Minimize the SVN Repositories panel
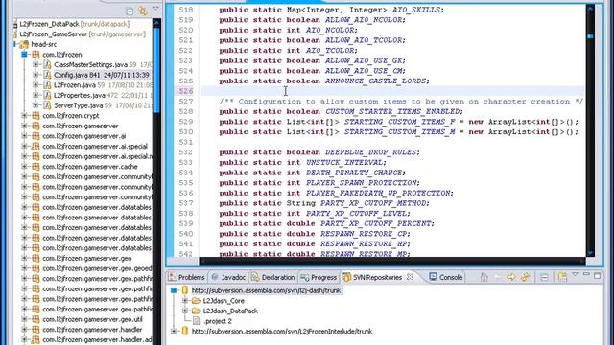The image size is (614, 345). [586, 275]
